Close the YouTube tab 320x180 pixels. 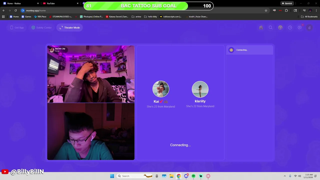[77, 3]
